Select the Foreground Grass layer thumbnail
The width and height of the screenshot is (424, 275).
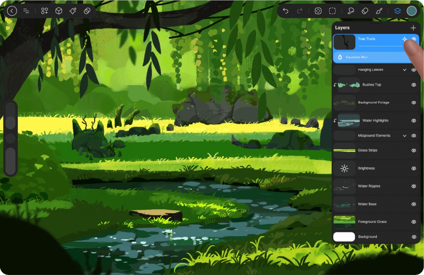pyautogui.click(x=344, y=222)
